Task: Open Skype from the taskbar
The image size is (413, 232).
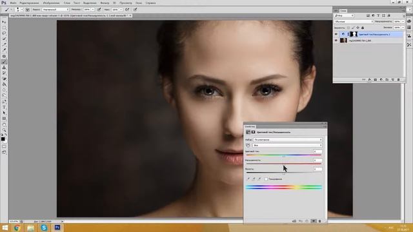Action: point(44,227)
